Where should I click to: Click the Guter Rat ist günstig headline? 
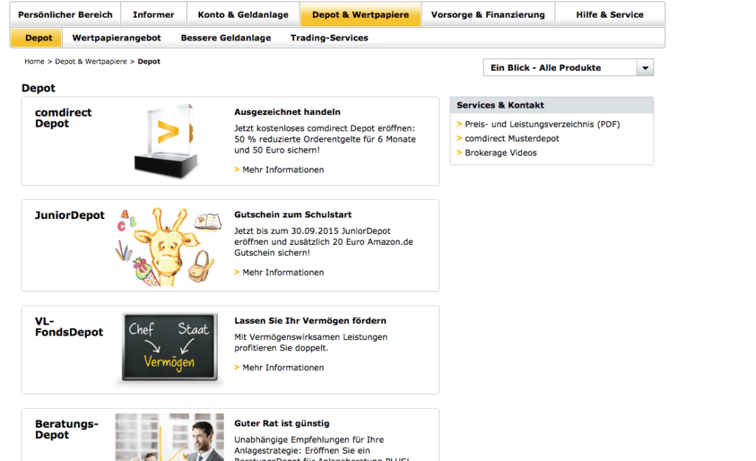click(x=281, y=423)
